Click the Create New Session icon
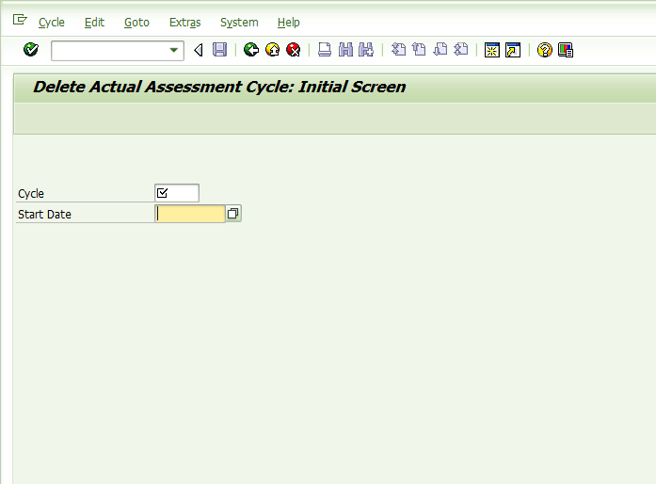This screenshot has width=656, height=484. [492, 50]
